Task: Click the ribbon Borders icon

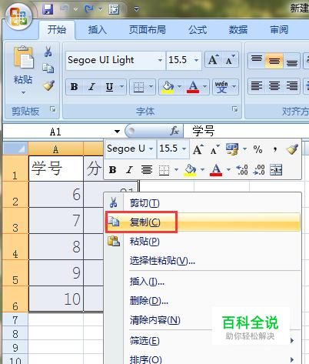Action: tap(139, 87)
